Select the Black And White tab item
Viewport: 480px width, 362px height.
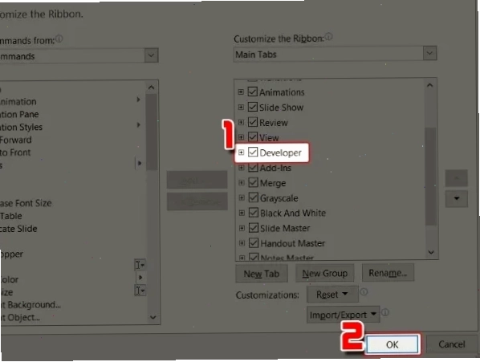pyautogui.click(x=293, y=213)
